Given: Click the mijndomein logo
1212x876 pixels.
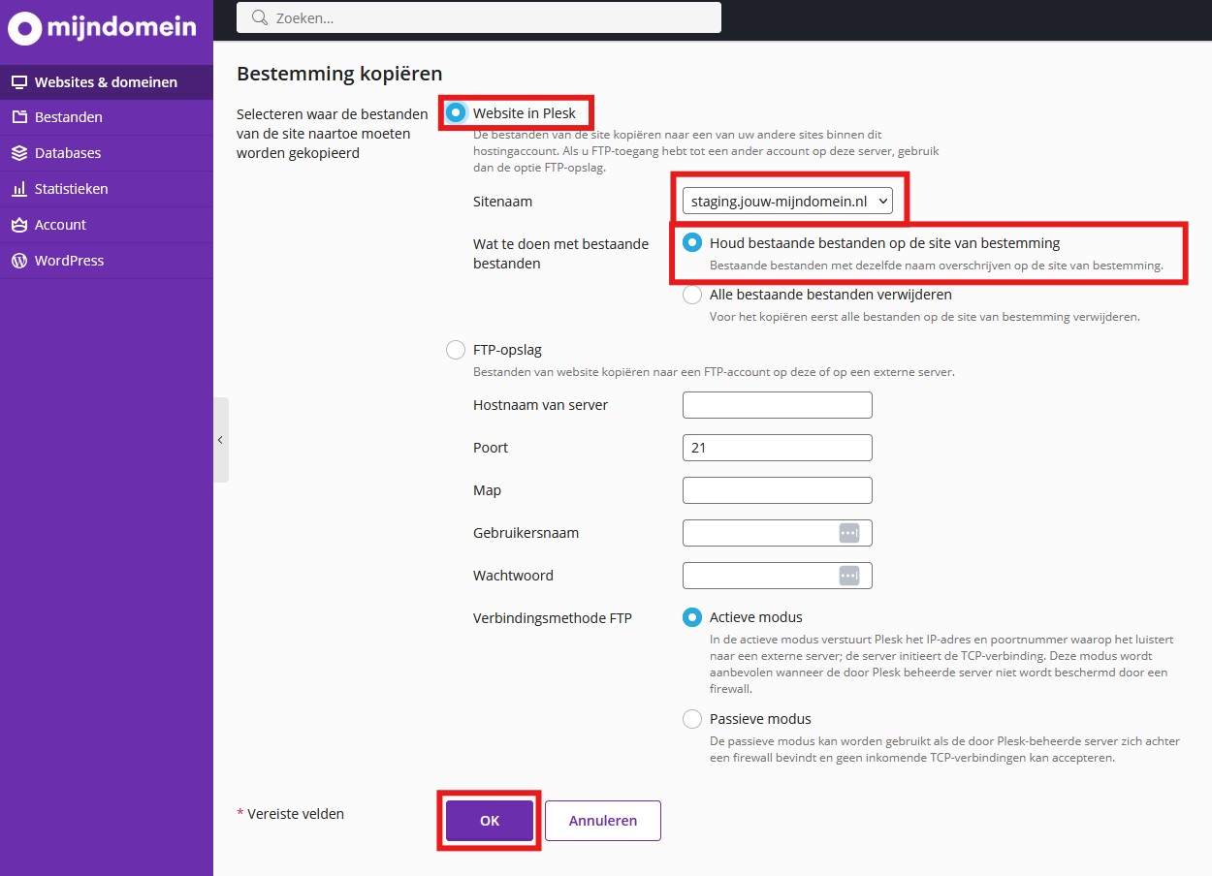Looking at the screenshot, I should (x=102, y=28).
